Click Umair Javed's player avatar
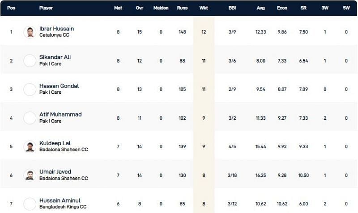 [x=30, y=175]
